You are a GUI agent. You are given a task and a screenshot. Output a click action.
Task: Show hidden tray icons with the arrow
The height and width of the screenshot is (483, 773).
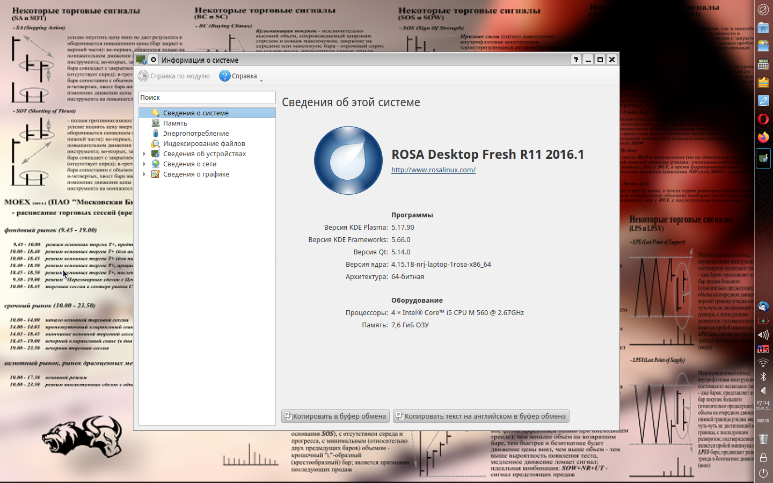763,391
